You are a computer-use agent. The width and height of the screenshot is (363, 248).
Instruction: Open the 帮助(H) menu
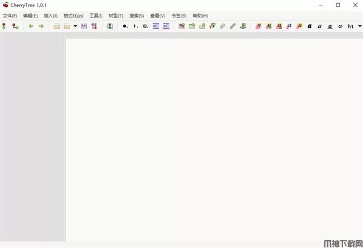200,16
